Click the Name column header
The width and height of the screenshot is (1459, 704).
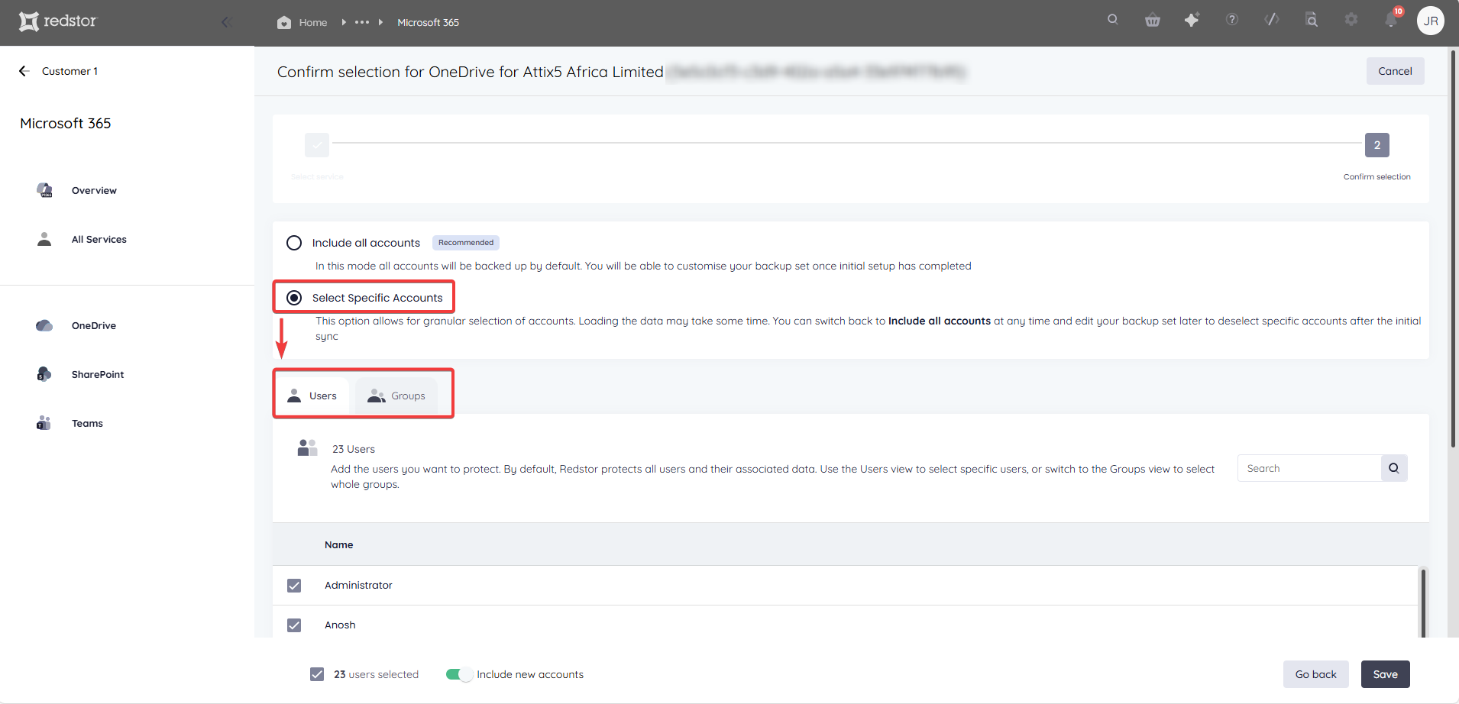338,545
